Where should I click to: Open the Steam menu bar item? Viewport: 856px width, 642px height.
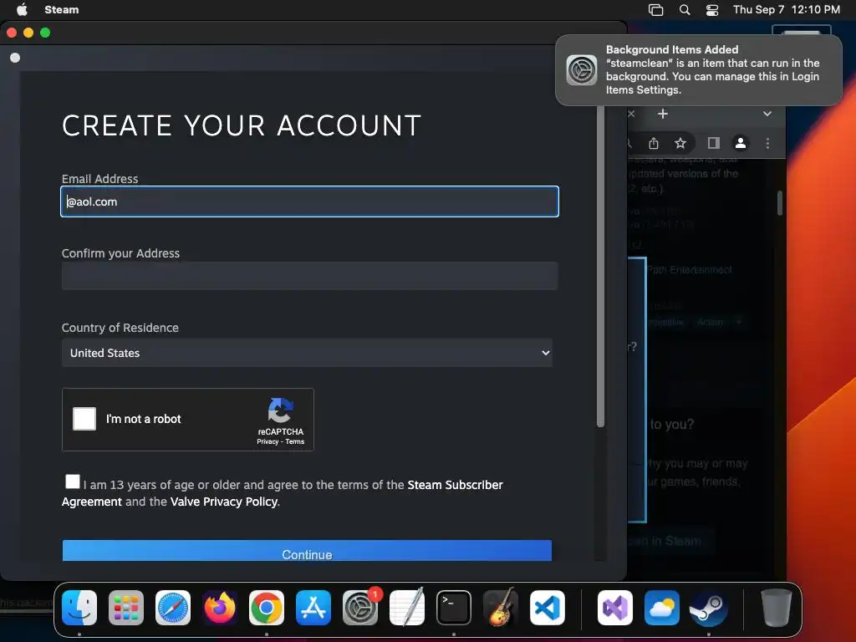pyautogui.click(x=62, y=9)
